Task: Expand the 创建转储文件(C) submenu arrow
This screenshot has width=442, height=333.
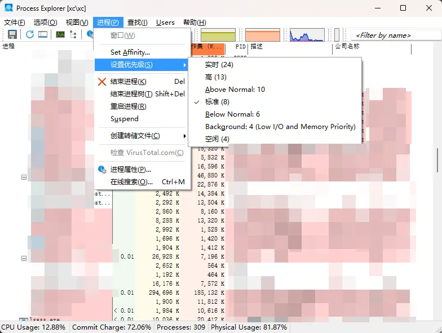Action: pyautogui.click(x=185, y=136)
